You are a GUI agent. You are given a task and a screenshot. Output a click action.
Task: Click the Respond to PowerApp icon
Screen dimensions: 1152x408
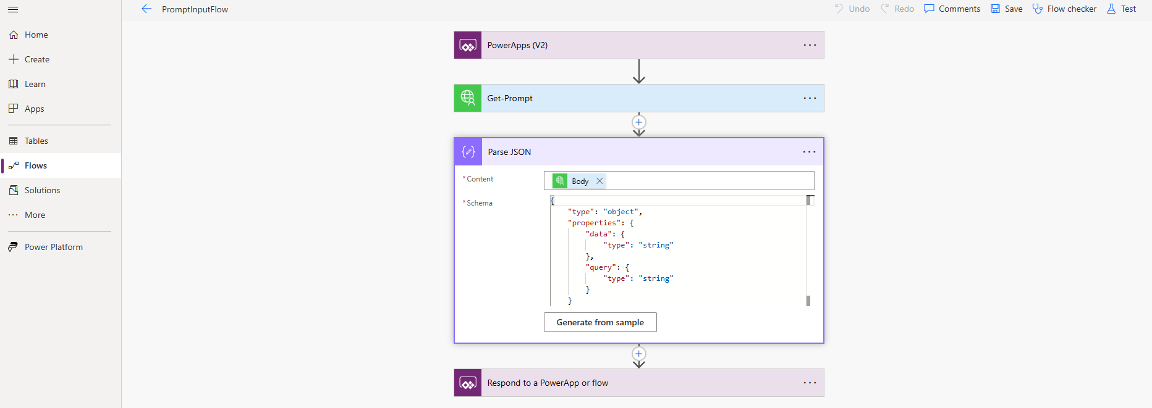[468, 383]
